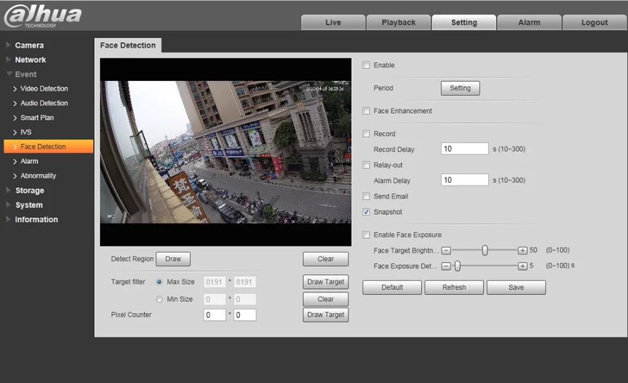This screenshot has height=383, width=628.
Task: Expand the Storage sidebar section
Action: coord(30,190)
